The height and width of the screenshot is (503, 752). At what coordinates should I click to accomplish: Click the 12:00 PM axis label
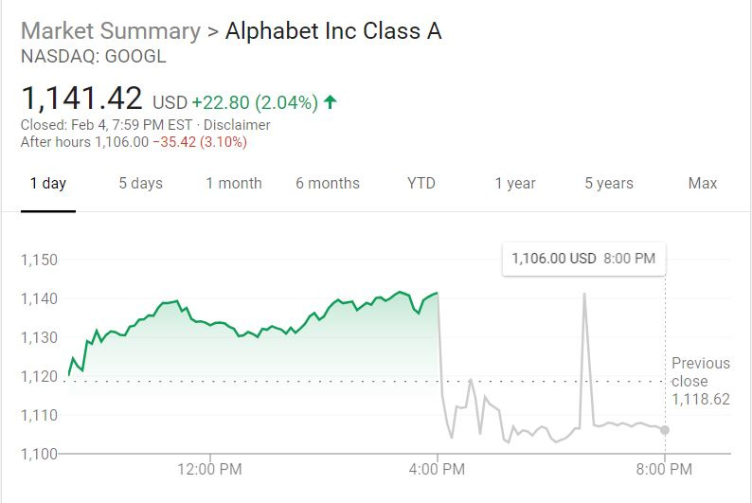click(x=209, y=469)
